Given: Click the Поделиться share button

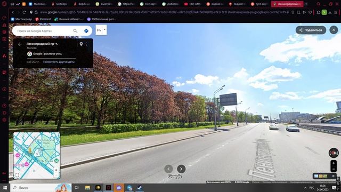Looking at the screenshot, I should tap(311, 30).
